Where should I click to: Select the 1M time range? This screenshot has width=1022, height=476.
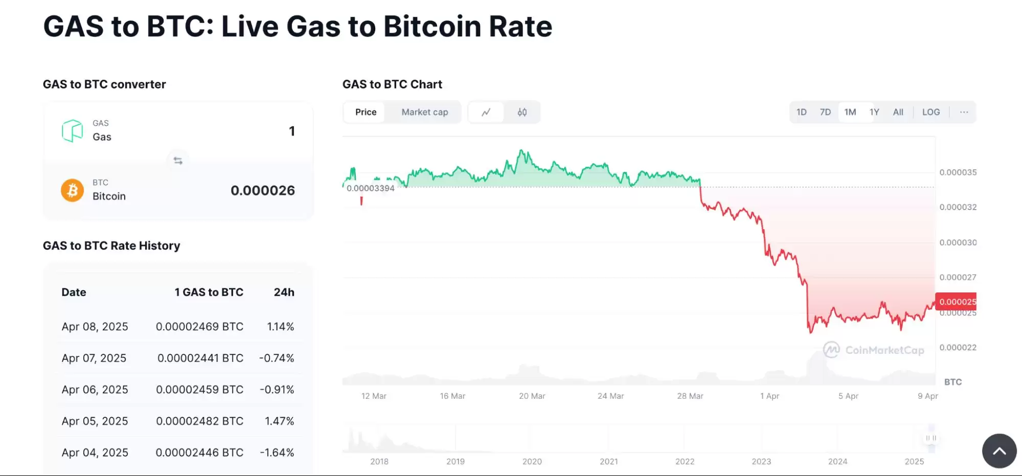850,112
